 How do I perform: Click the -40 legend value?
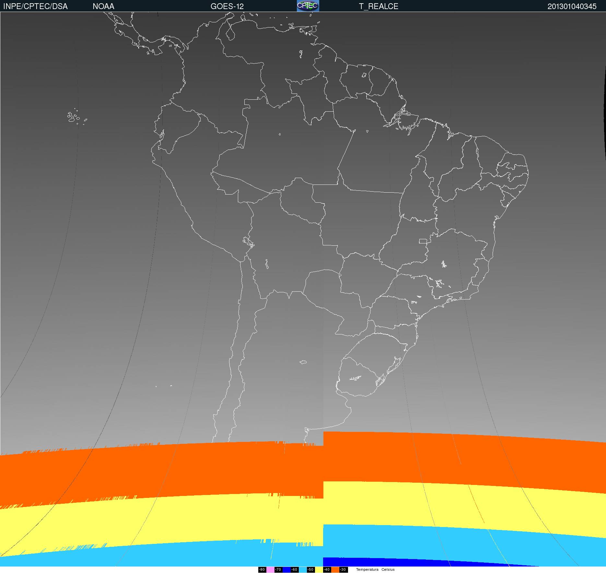pyautogui.click(x=327, y=570)
